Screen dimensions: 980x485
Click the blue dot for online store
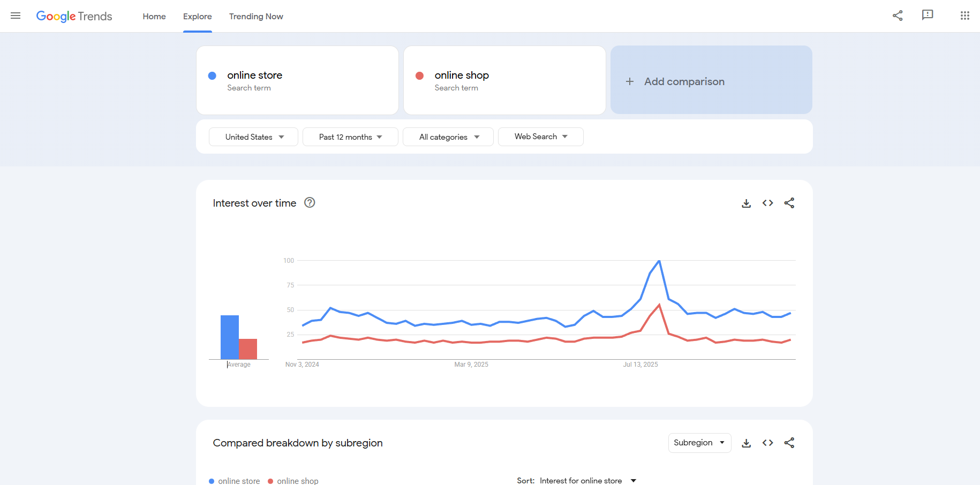[x=212, y=75]
